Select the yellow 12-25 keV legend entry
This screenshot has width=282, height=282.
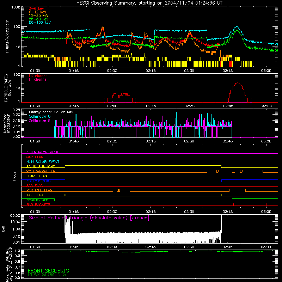tap(39, 16)
